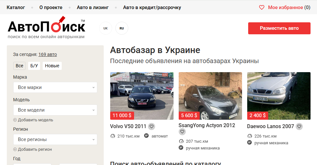
Task: Open the Volvo V50 car photo
Action: tap(142, 96)
